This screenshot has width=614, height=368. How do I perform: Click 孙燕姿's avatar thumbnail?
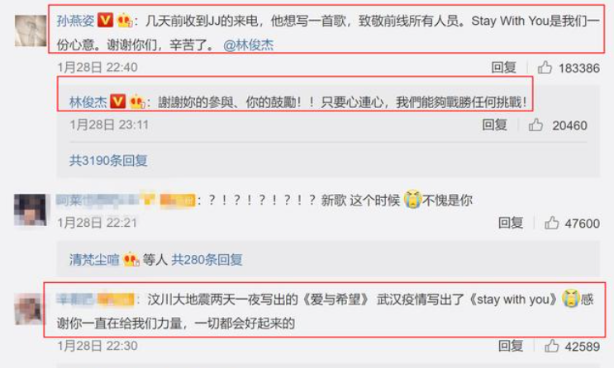point(31,31)
